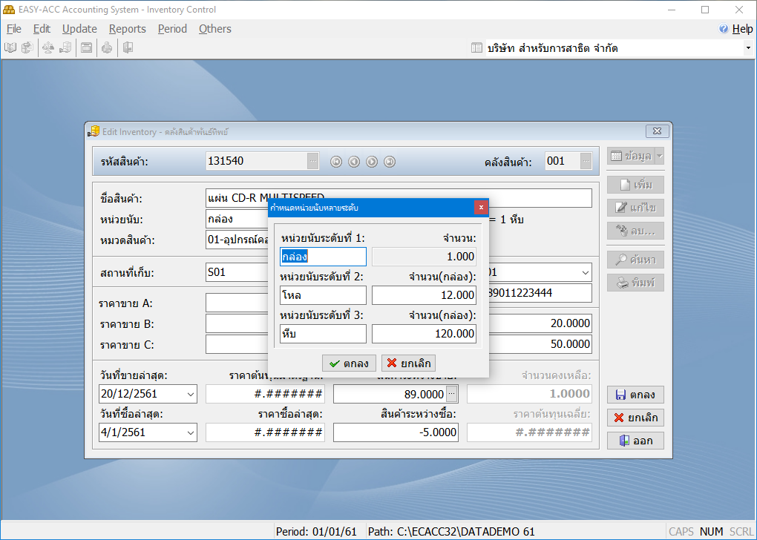Click the Help menu item
Image resolution: width=757 pixels, height=540 pixels.
point(735,29)
